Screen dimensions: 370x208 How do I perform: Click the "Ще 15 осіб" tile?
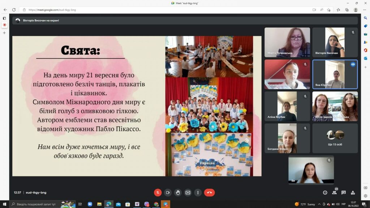pyautogui.click(x=335, y=138)
